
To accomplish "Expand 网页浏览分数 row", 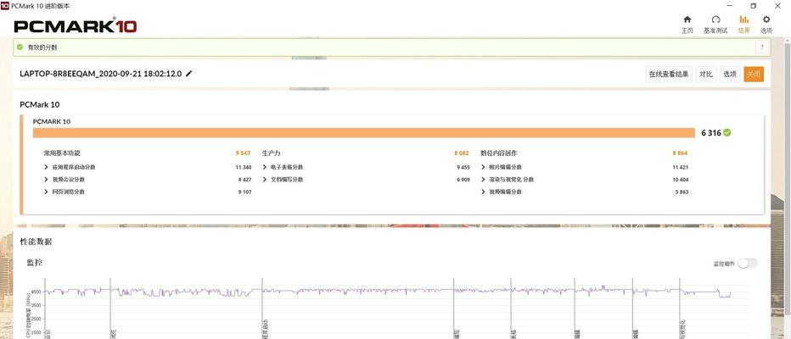I will (47, 192).
